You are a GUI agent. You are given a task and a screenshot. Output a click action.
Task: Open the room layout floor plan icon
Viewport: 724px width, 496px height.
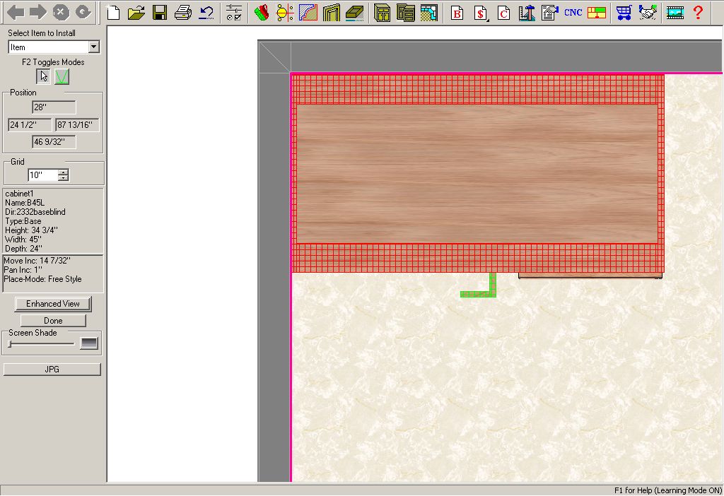tap(429, 13)
